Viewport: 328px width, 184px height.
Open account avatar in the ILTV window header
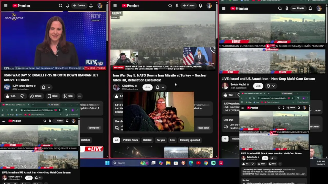(100, 6)
